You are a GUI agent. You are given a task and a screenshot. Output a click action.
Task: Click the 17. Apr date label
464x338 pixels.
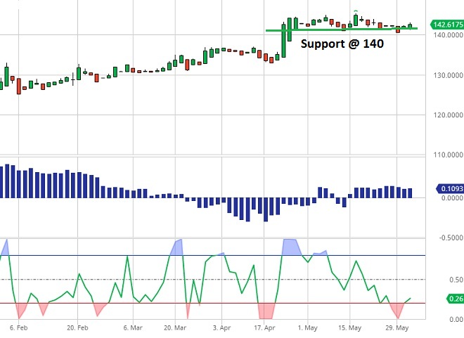[264, 327]
